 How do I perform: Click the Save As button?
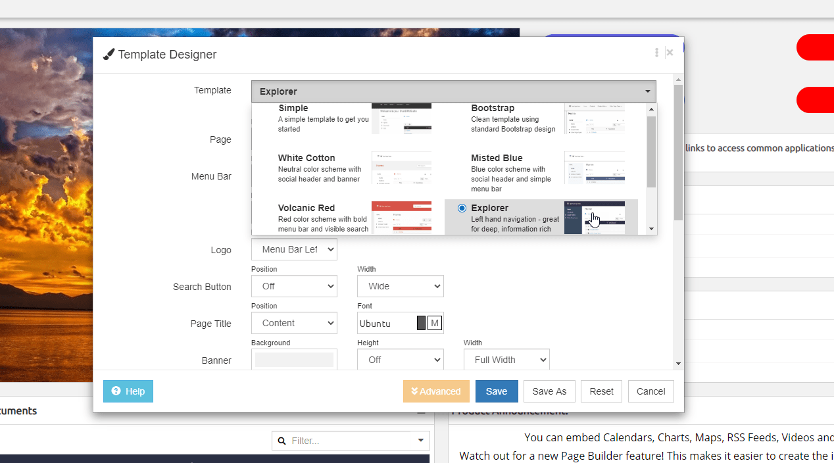[x=549, y=391]
